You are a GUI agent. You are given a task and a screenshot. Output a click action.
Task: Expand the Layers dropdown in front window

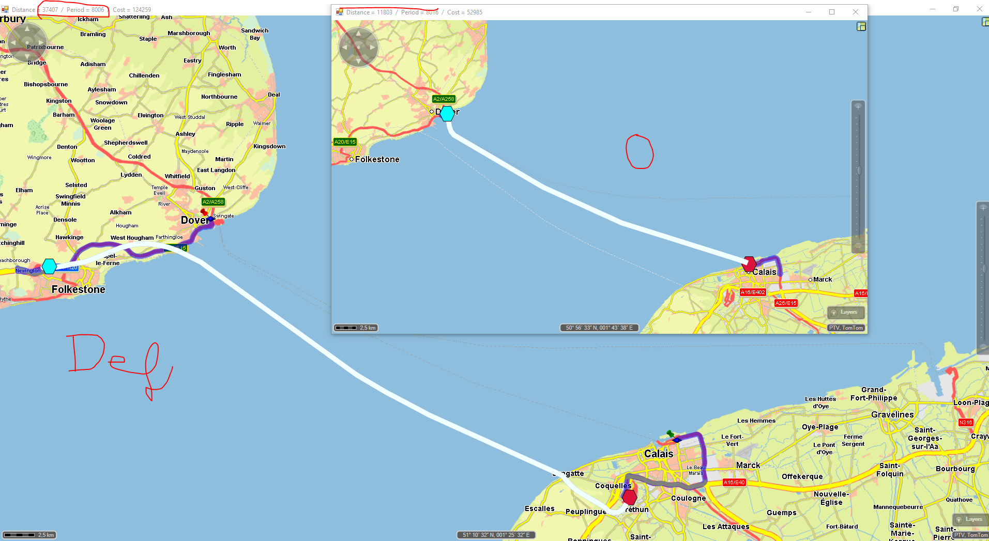tap(845, 312)
